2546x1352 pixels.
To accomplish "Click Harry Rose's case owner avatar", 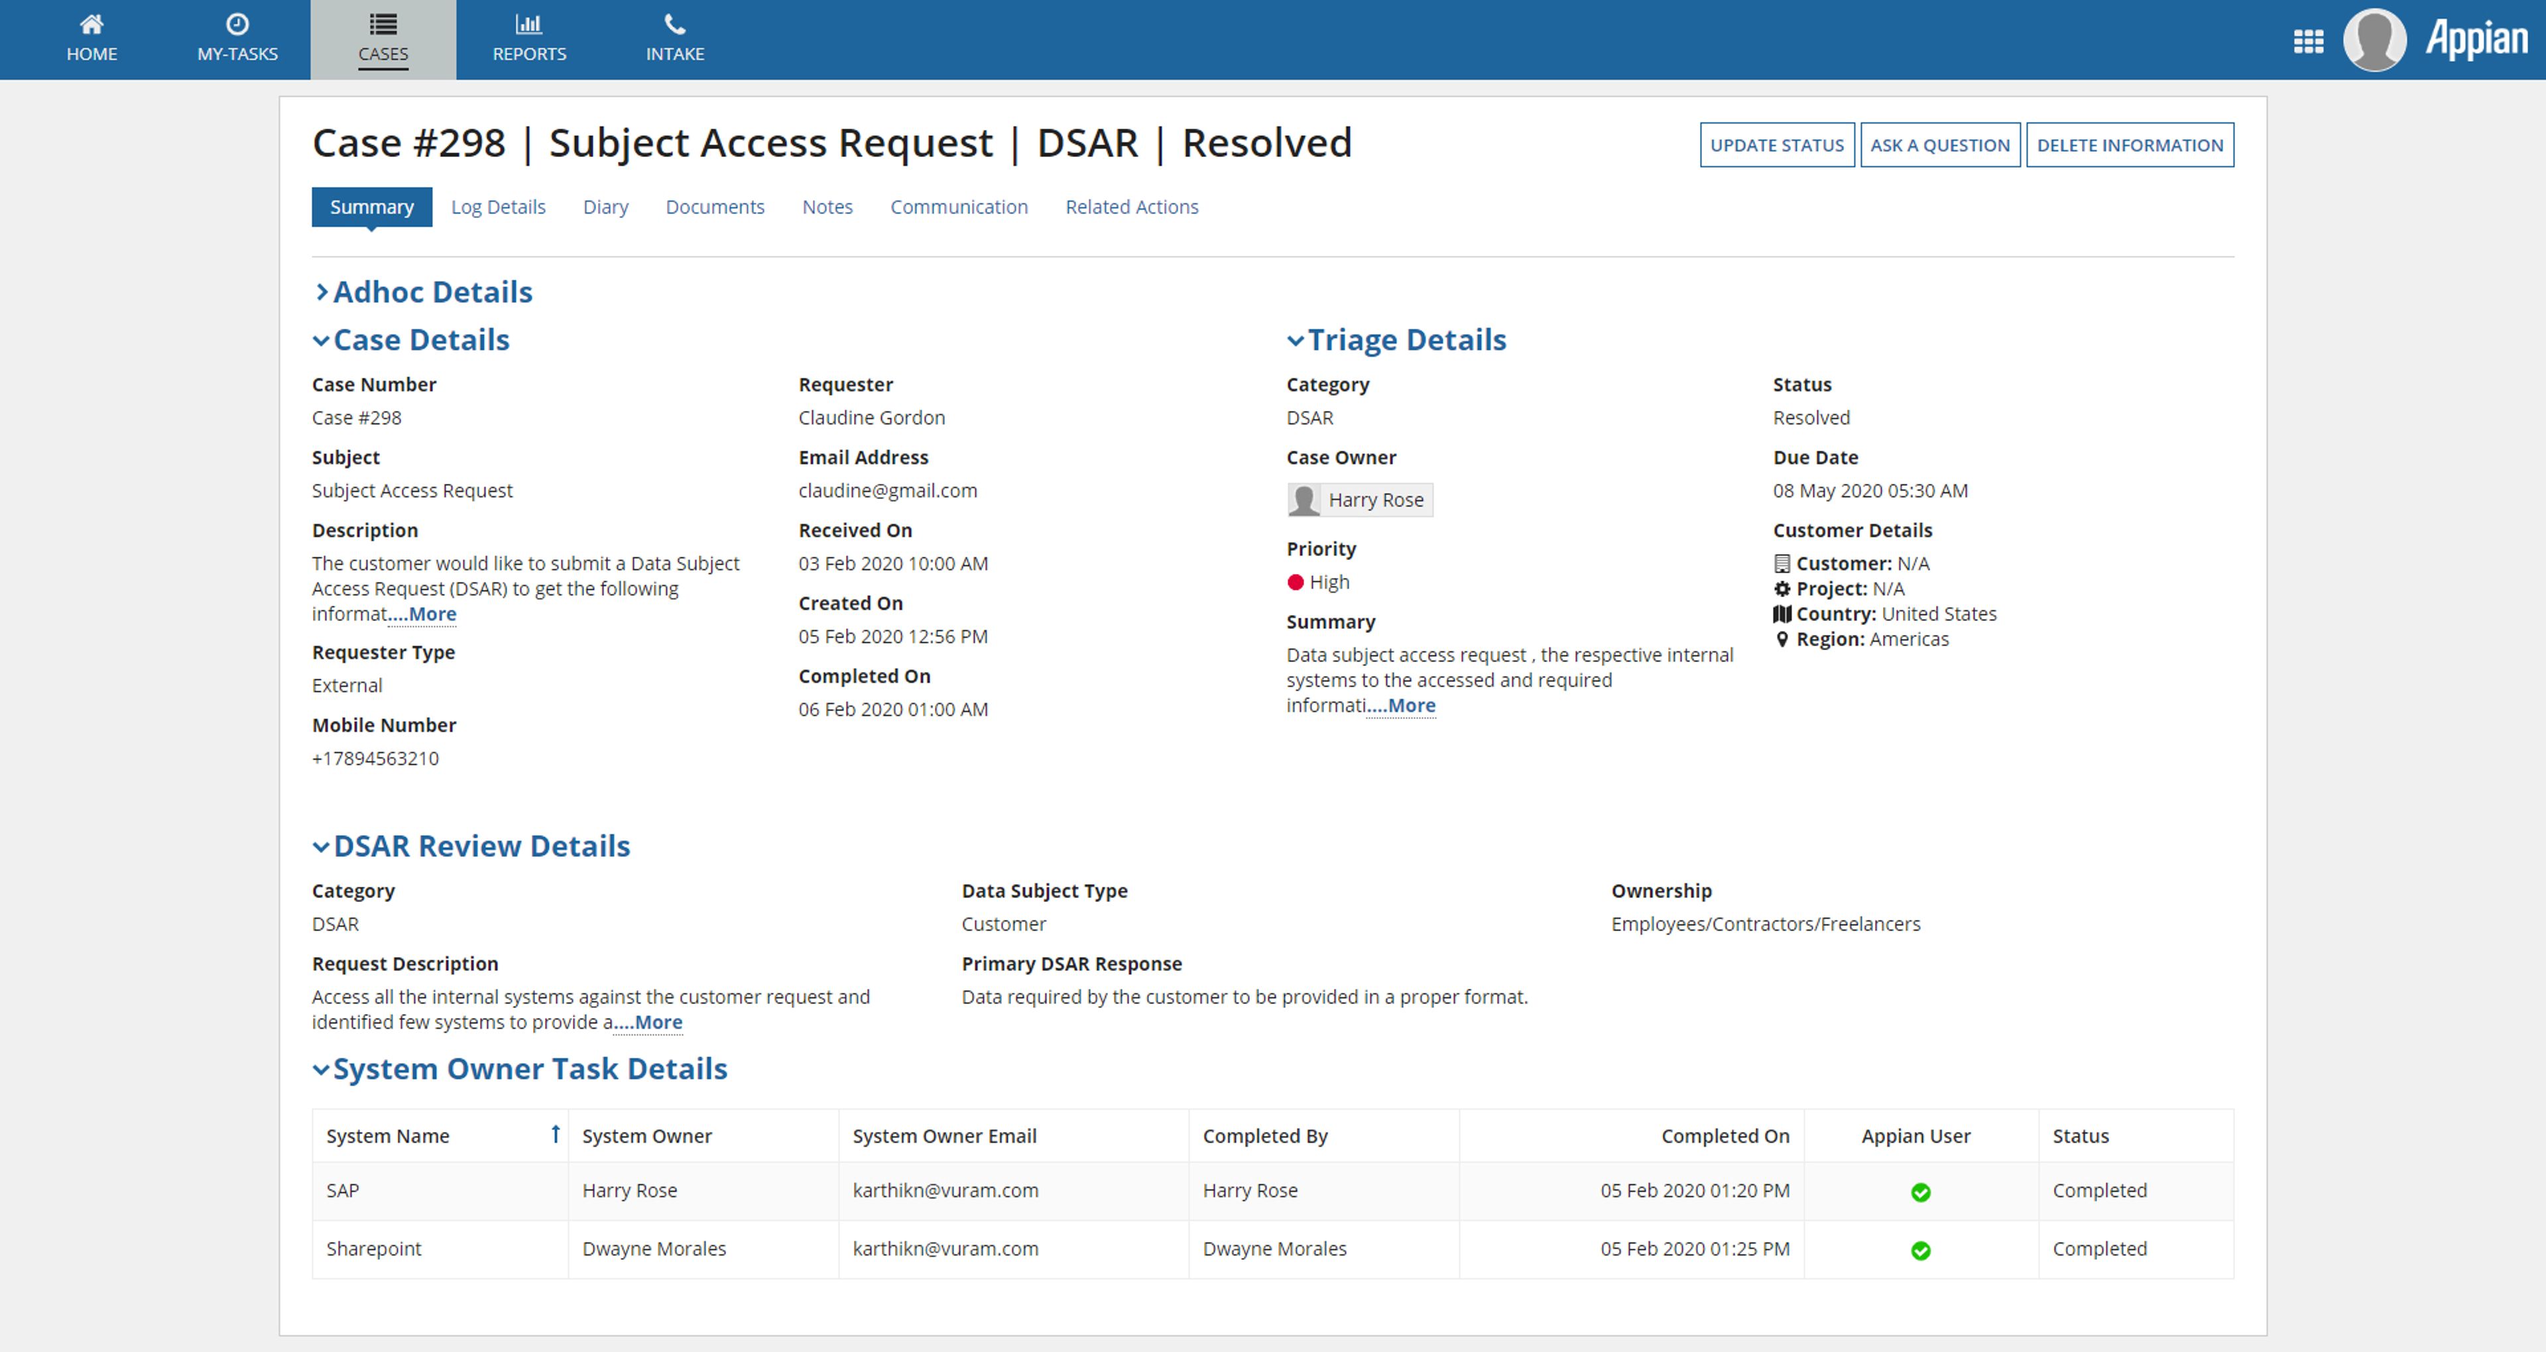I will (1303, 500).
